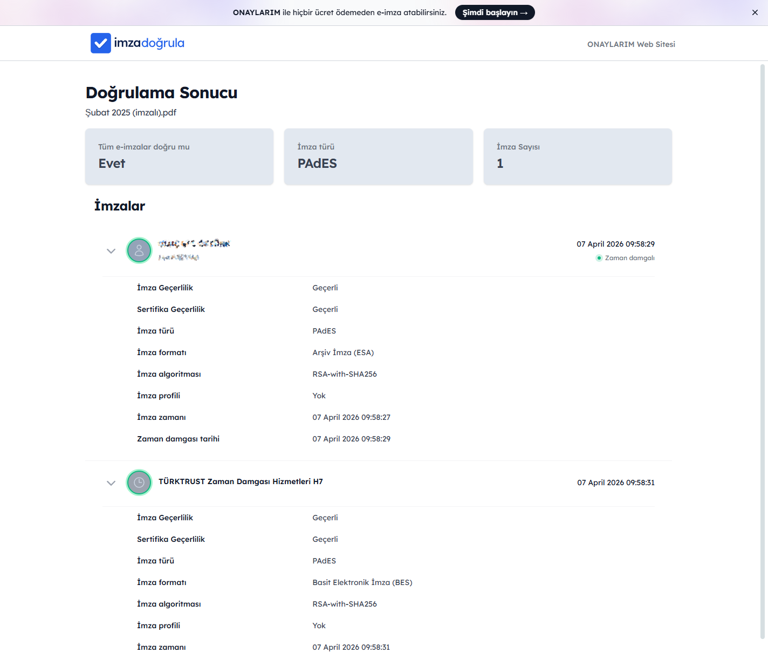Click the TÜRKTRUST Zaman Damgası Hizmetleri H7 title
The height and width of the screenshot is (666, 768).
point(241,481)
